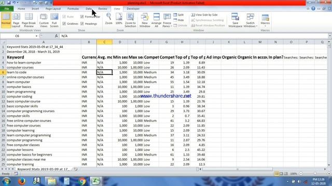
Task: Click View Side by Side
Action: [x=204, y=15]
